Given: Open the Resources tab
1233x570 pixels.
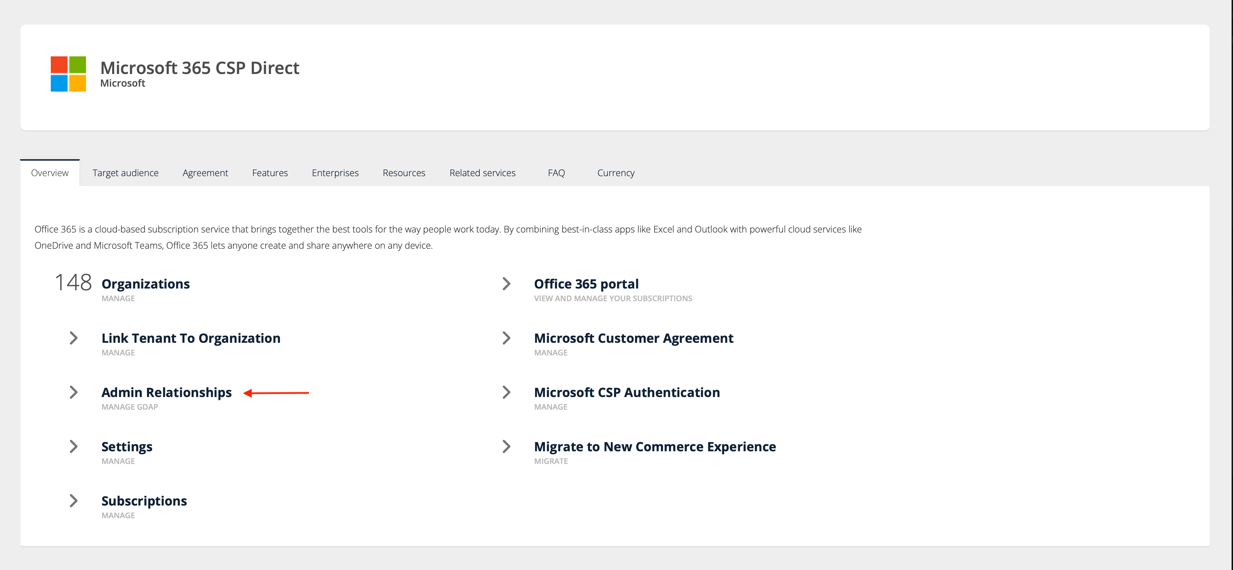Looking at the screenshot, I should [x=404, y=173].
